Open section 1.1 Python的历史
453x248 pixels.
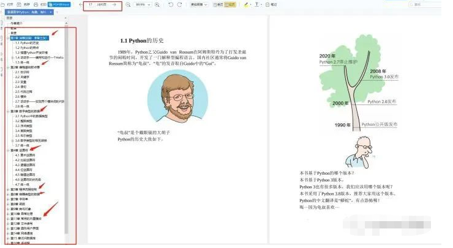(x=27, y=43)
